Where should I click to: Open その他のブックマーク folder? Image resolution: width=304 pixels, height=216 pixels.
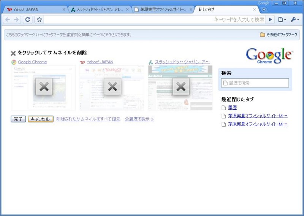(x=279, y=35)
